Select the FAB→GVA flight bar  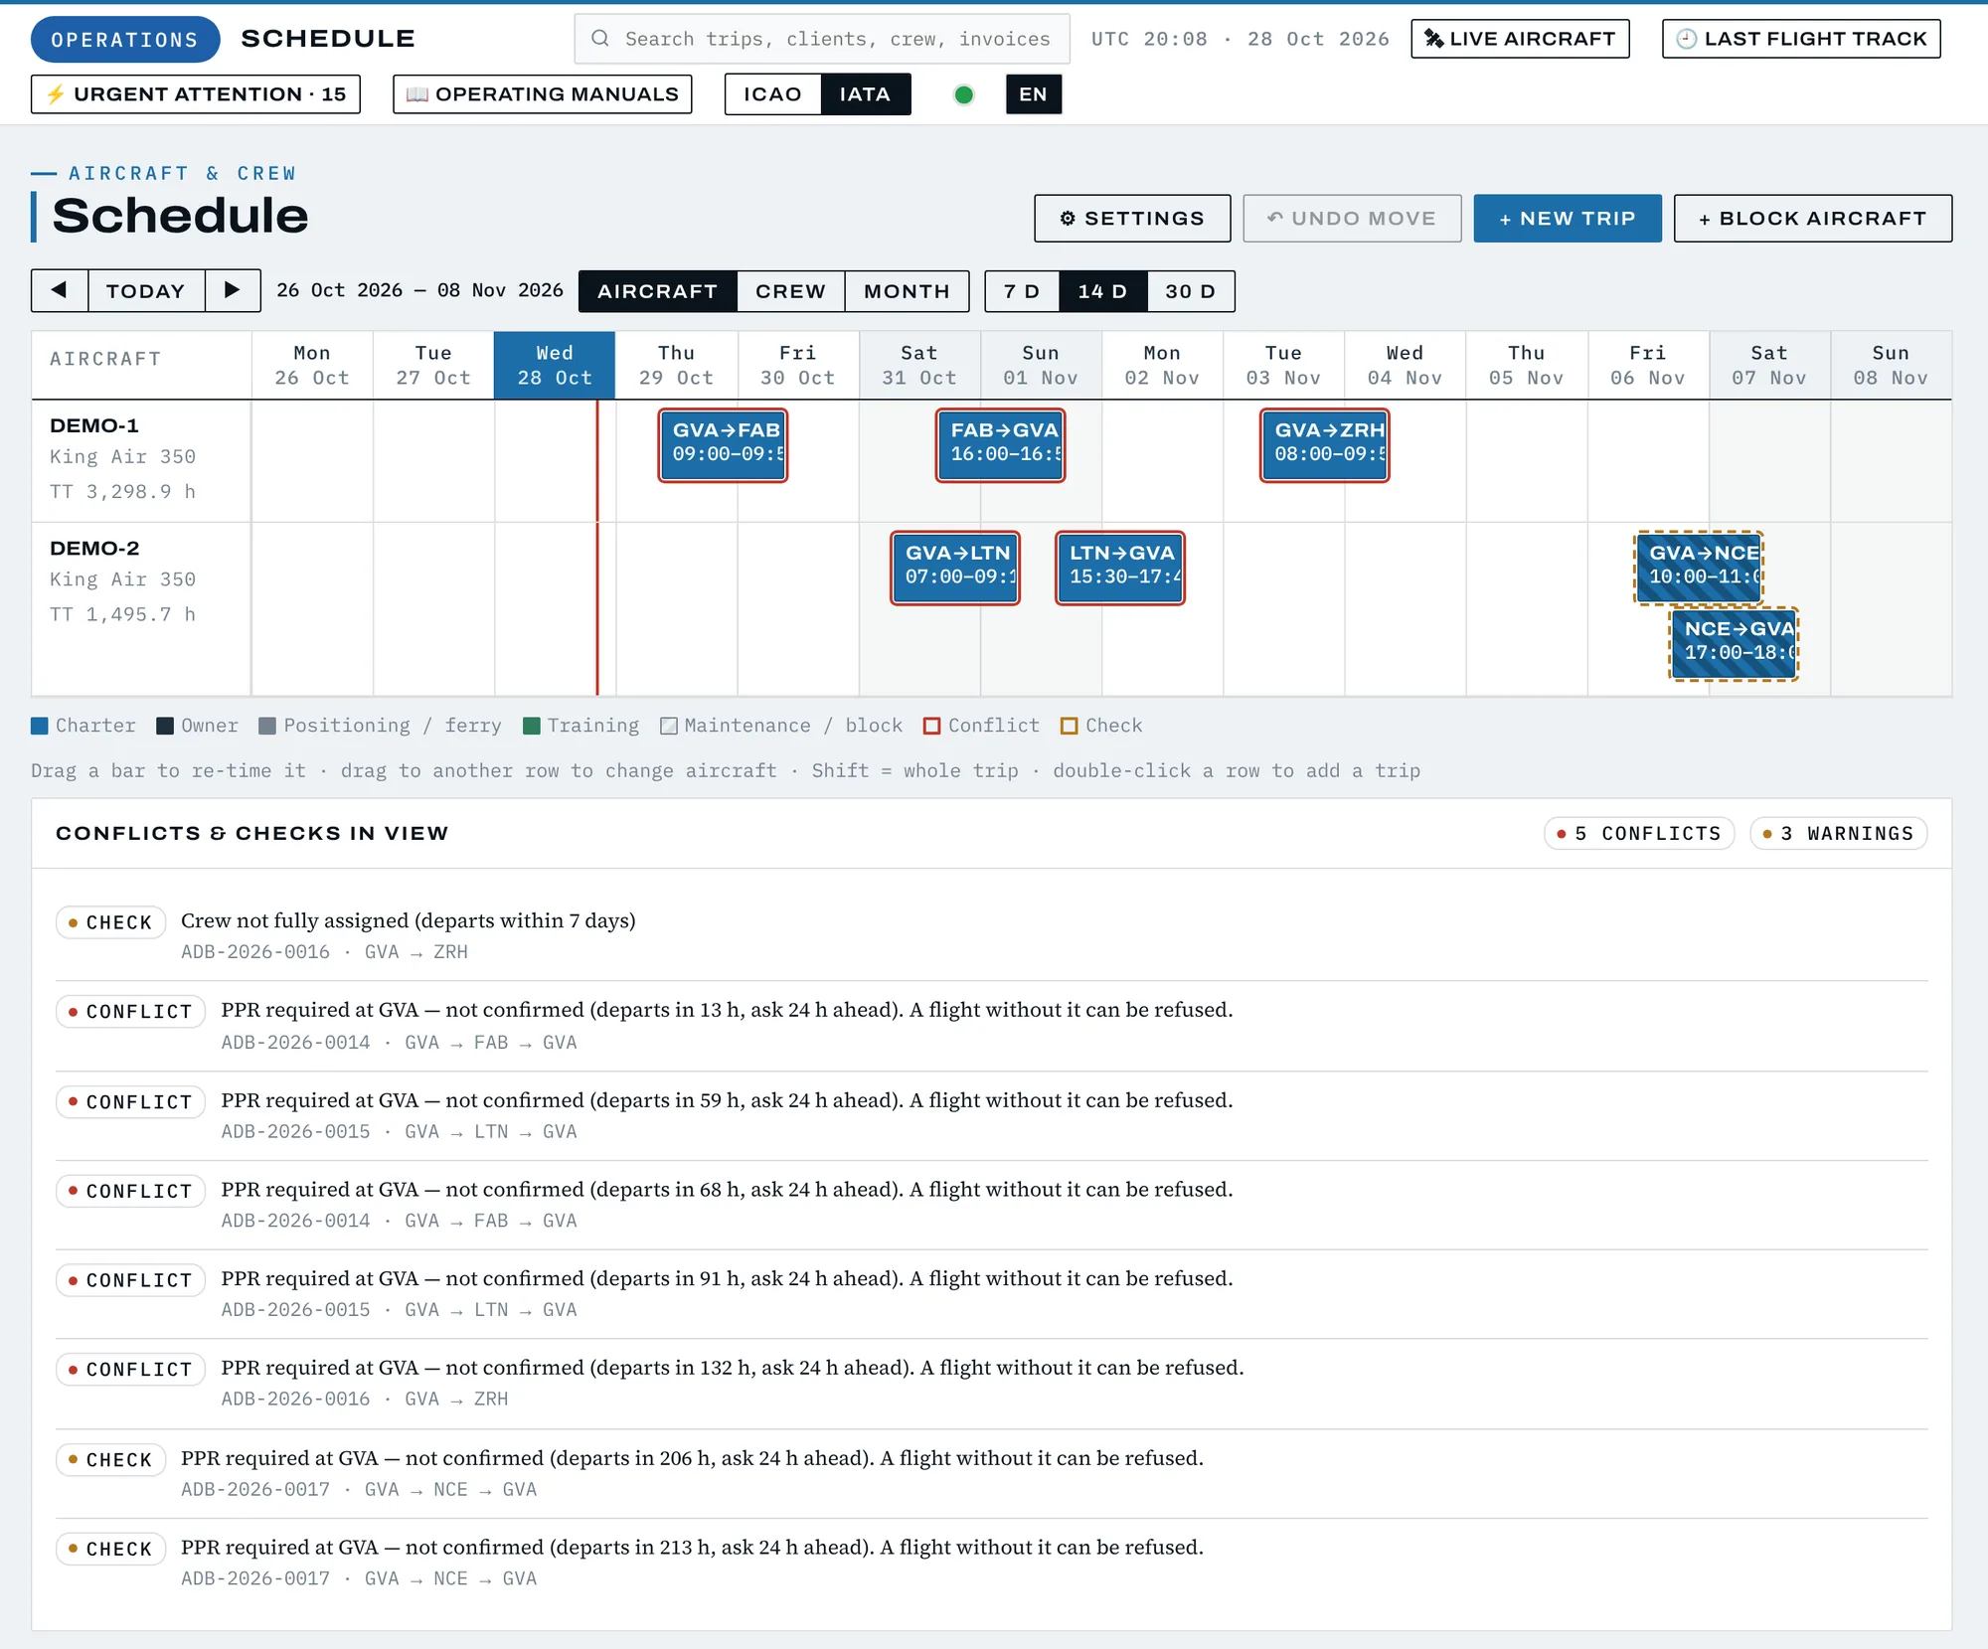pos(1000,445)
